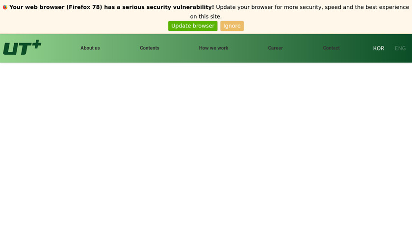
Task: Dismiss the warning with Ignore button
Action: coord(232,26)
